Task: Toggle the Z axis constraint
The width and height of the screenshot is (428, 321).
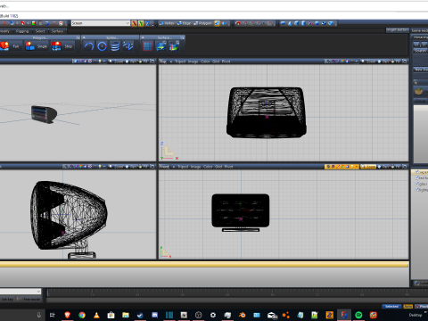Action: click(148, 23)
